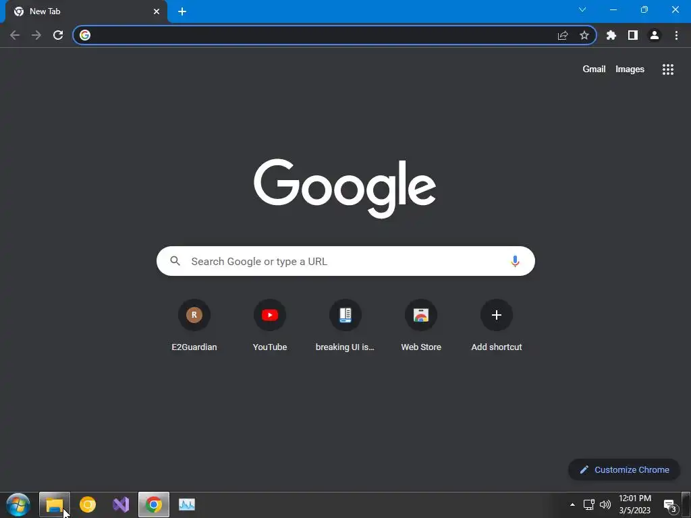Viewport: 691px width, 518px height.
Task: Open the taskbar clock showing 12:01 PM
Action: point(635,505)
